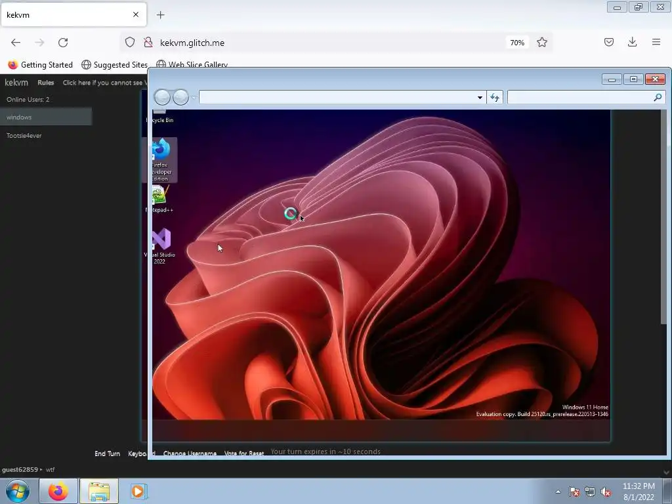Open network tray icon
This screenshot has height=504, width=672.
[590, 492]
